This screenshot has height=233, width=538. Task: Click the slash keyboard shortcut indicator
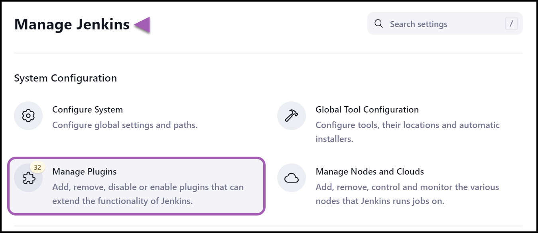coord(511,24)
